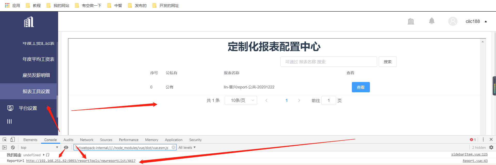496x165 pixels.
Task: Collapse sidebar with the three-bar icon
Action: coord(9,121)
